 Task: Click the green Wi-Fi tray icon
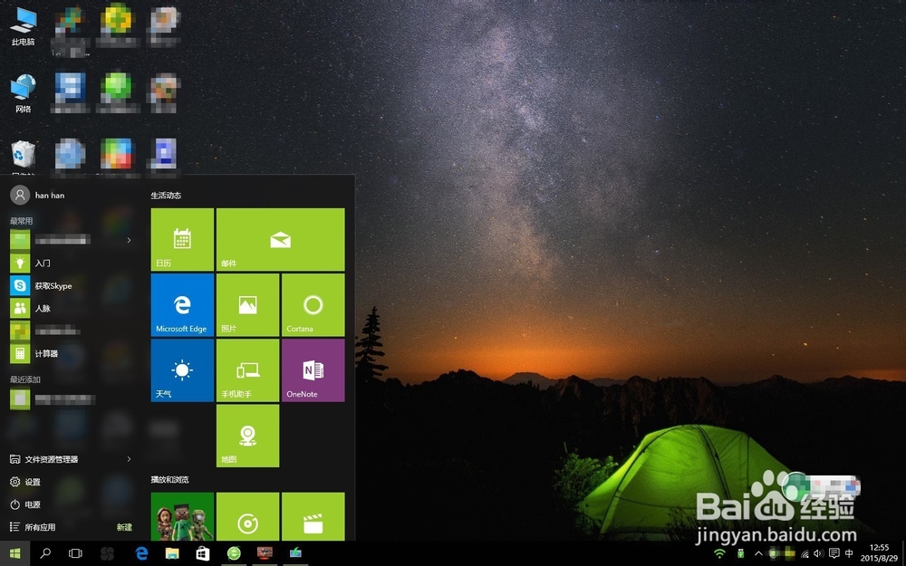pos(719,553)
